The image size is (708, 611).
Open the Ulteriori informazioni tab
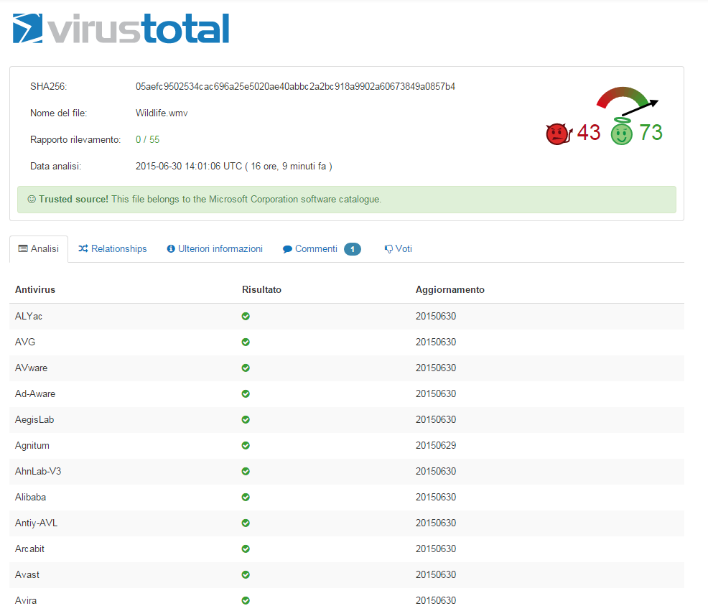click(x=215, y=249)
